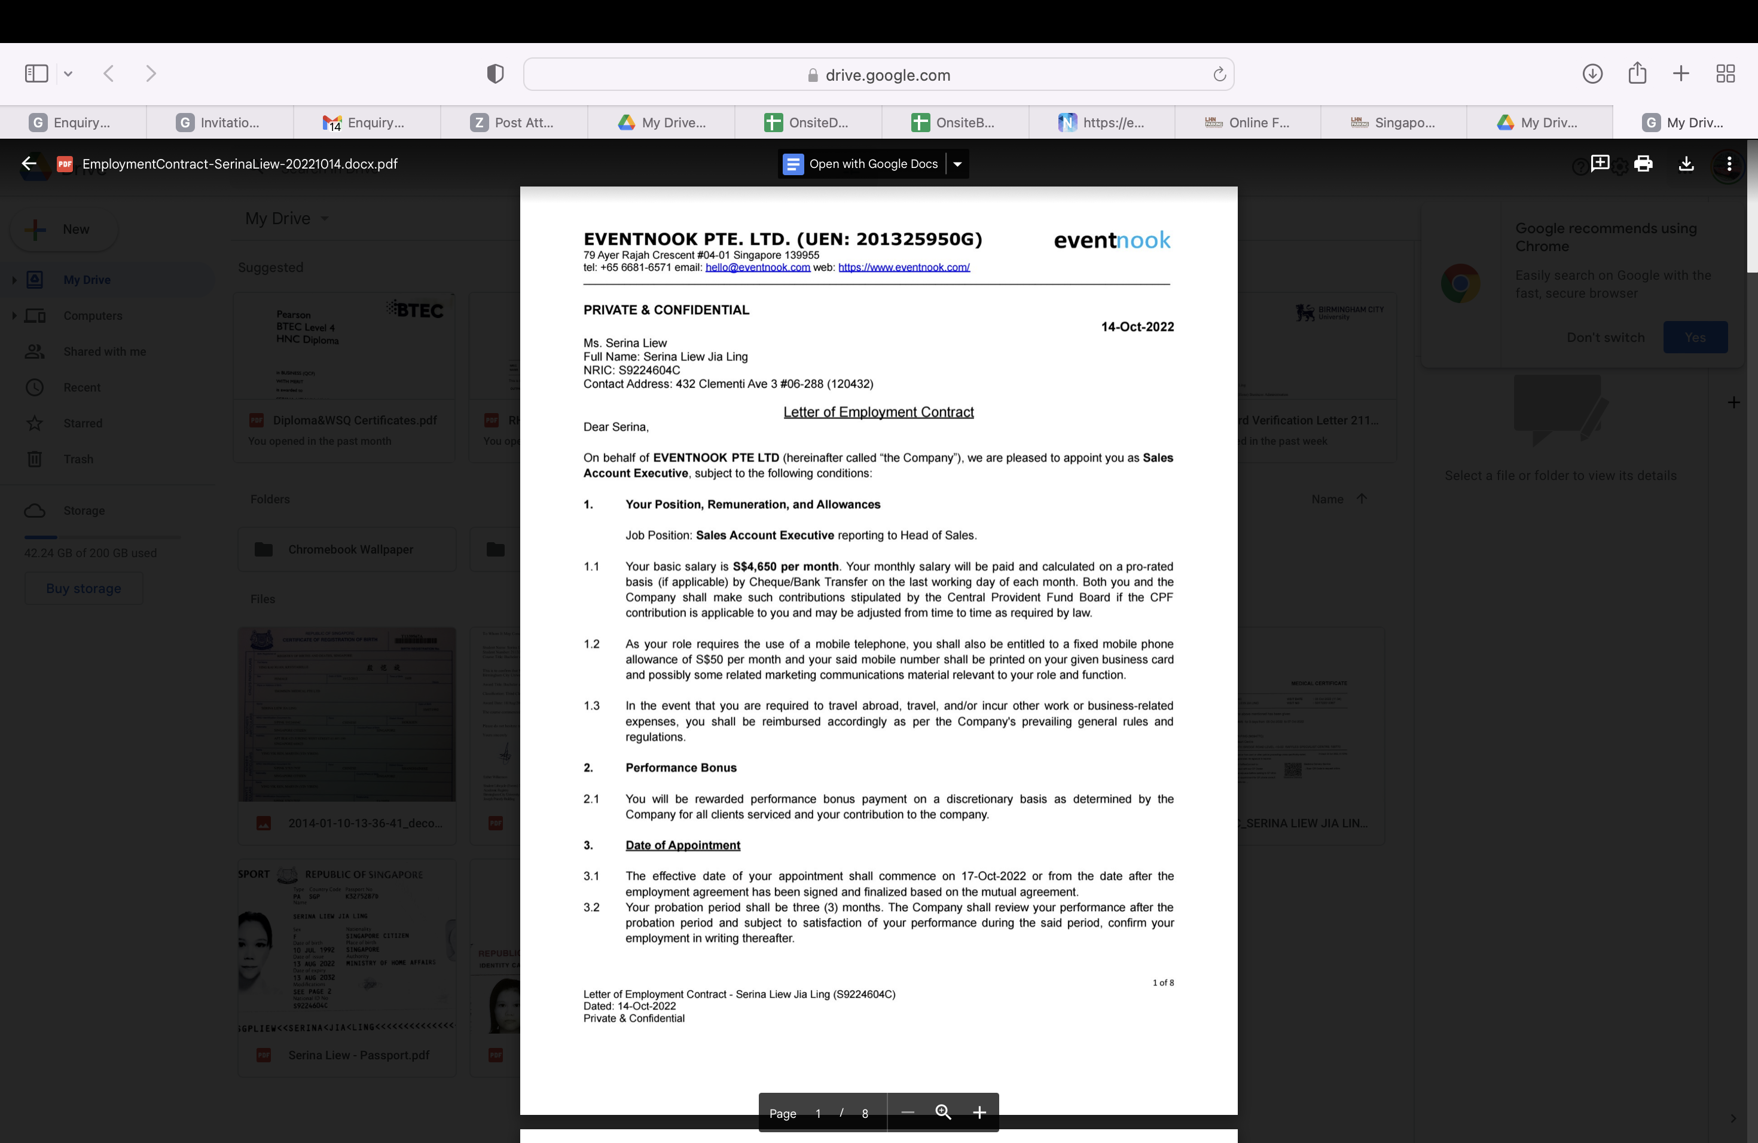The width and height of the screenshot is (1758, 1143).
Task: Open Trash in Drive
Action: click(78, 459)
